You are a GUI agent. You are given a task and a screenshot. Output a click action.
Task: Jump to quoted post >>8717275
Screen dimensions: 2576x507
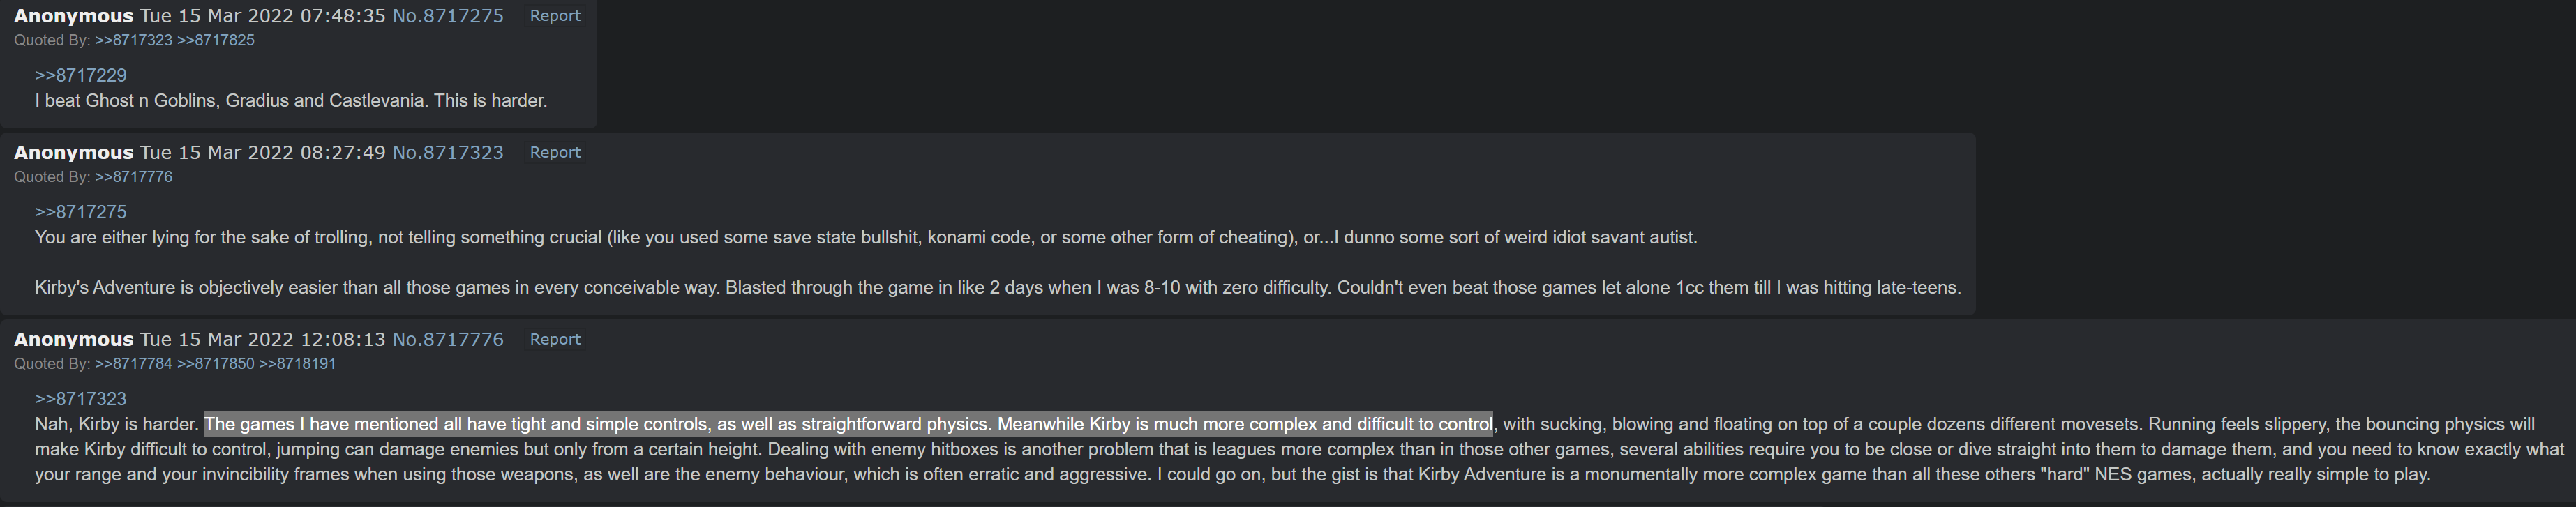[81, 212]
